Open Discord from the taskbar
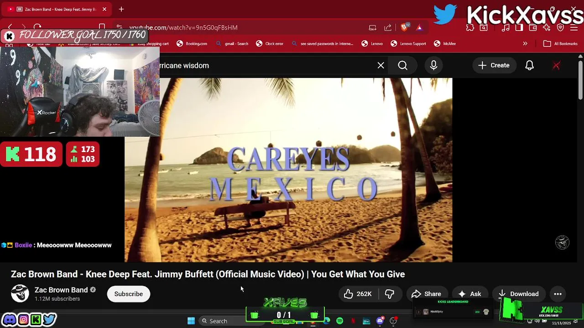584x328 pixels. [x=380, y=321]
